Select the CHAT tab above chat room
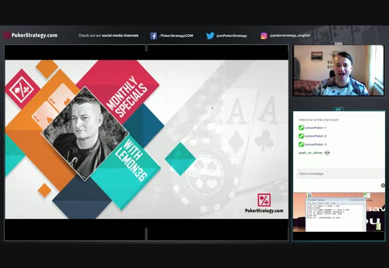Screen dimensions: 389x268 338,109
